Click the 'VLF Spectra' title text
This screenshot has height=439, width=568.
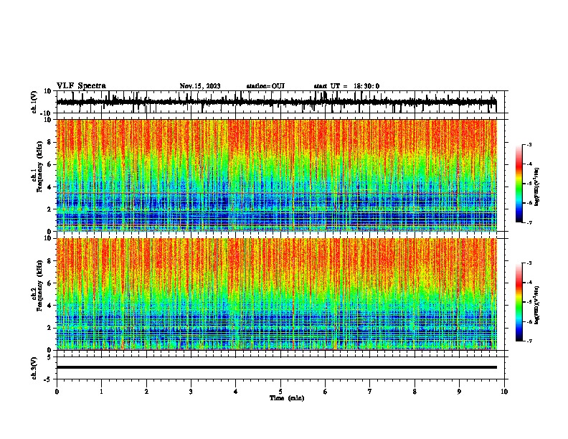81,86
